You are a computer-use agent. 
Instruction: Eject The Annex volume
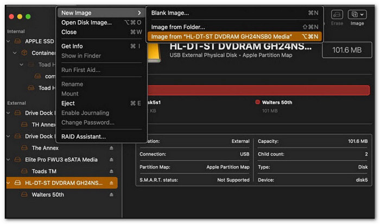pyautogui.click(x=111, y=148)
